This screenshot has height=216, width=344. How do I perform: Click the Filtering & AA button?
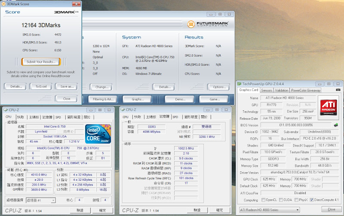click(103, 99)
